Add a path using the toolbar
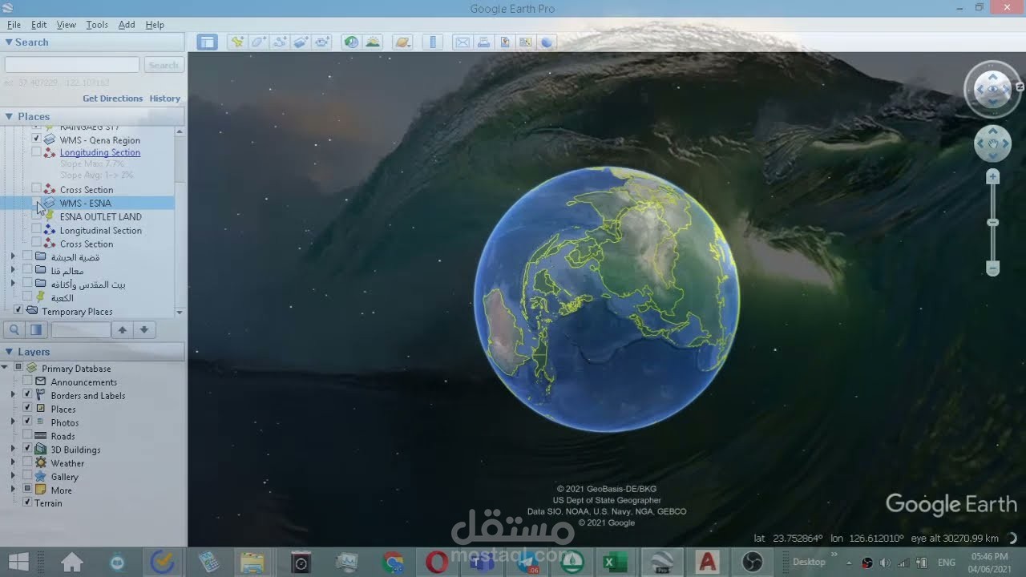The height and width of the screenshot is (577, 1026). (x=280, y=42)
